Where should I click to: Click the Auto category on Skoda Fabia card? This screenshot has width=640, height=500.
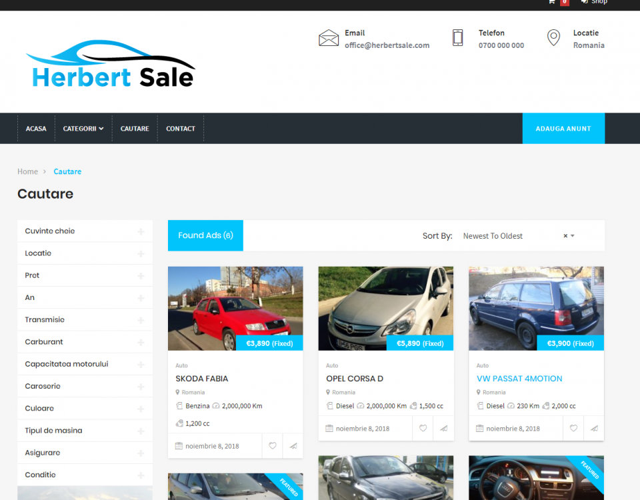coord(181,365)
